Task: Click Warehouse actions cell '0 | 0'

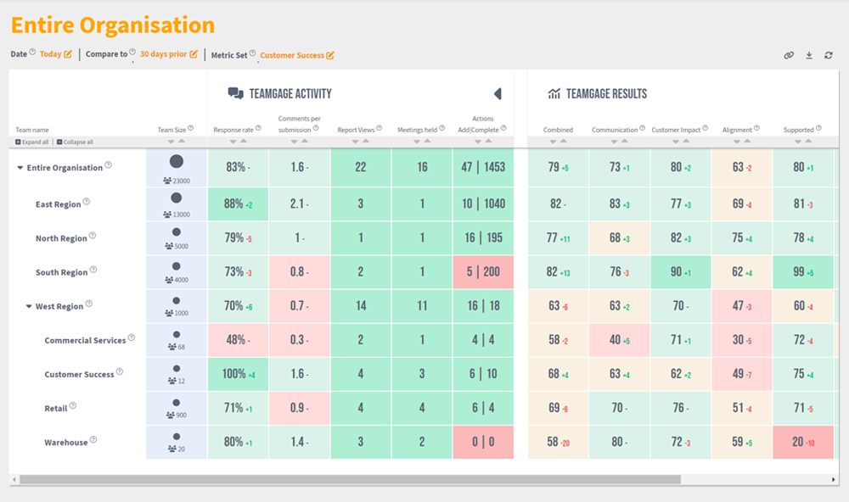Action: [x=483, y=442]
